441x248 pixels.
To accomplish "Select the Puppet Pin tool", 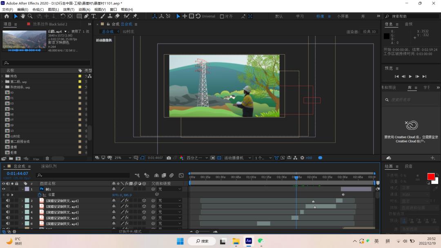I will point(135,16).
